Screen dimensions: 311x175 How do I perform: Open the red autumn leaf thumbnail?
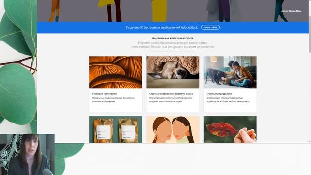(x=230, y=130)
